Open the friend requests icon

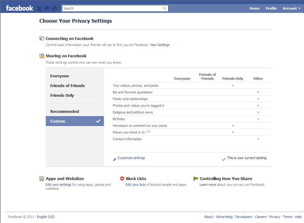(39, 8)
